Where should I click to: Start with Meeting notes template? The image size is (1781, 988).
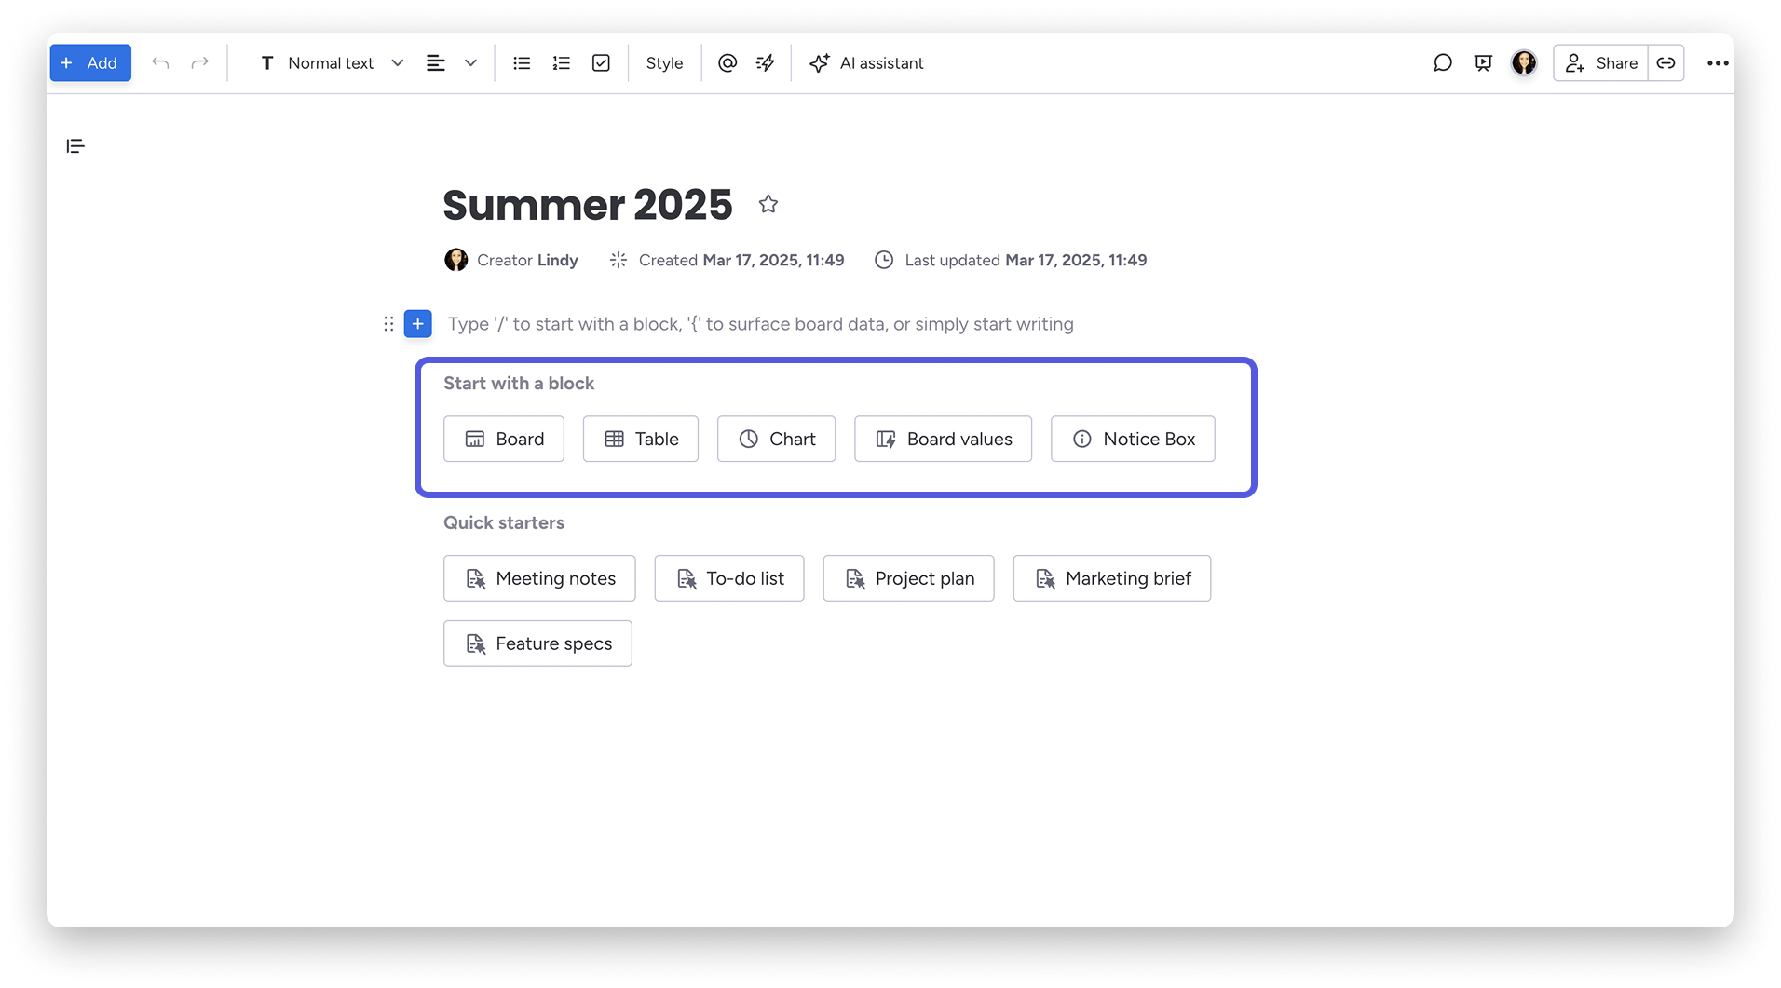click(539, 578)
